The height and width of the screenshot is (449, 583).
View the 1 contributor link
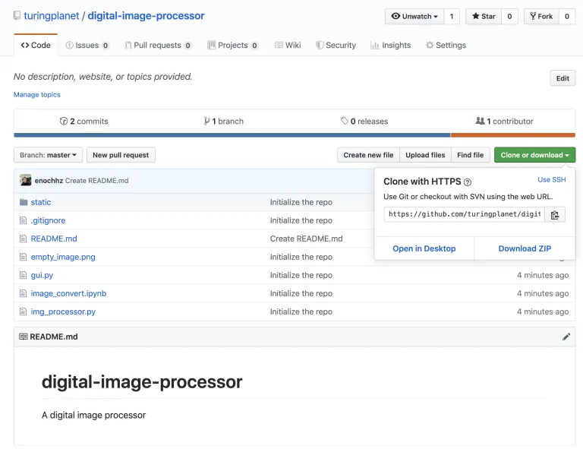[505, 122]
